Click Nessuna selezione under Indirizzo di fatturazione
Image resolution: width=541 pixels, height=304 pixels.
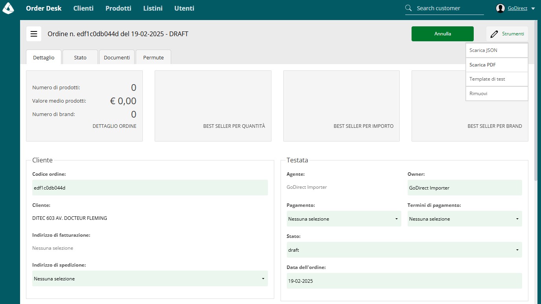point(53,248)
